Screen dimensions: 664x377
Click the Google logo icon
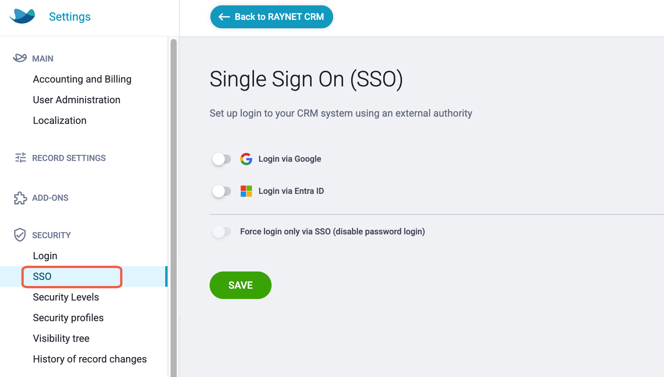(x=246, y=159)
